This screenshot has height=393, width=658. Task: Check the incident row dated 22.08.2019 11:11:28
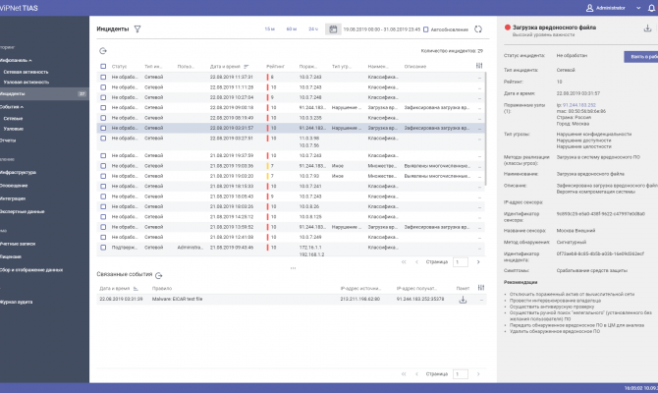[103, 87]
